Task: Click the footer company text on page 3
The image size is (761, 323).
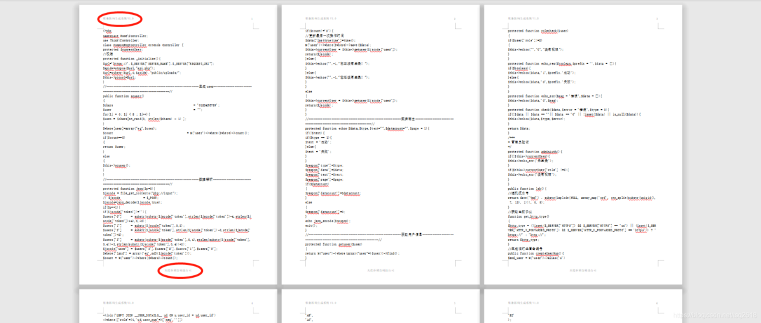Action: pos(583,270)
